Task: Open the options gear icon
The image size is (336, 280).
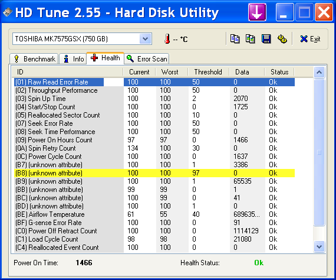Action: 282,39
